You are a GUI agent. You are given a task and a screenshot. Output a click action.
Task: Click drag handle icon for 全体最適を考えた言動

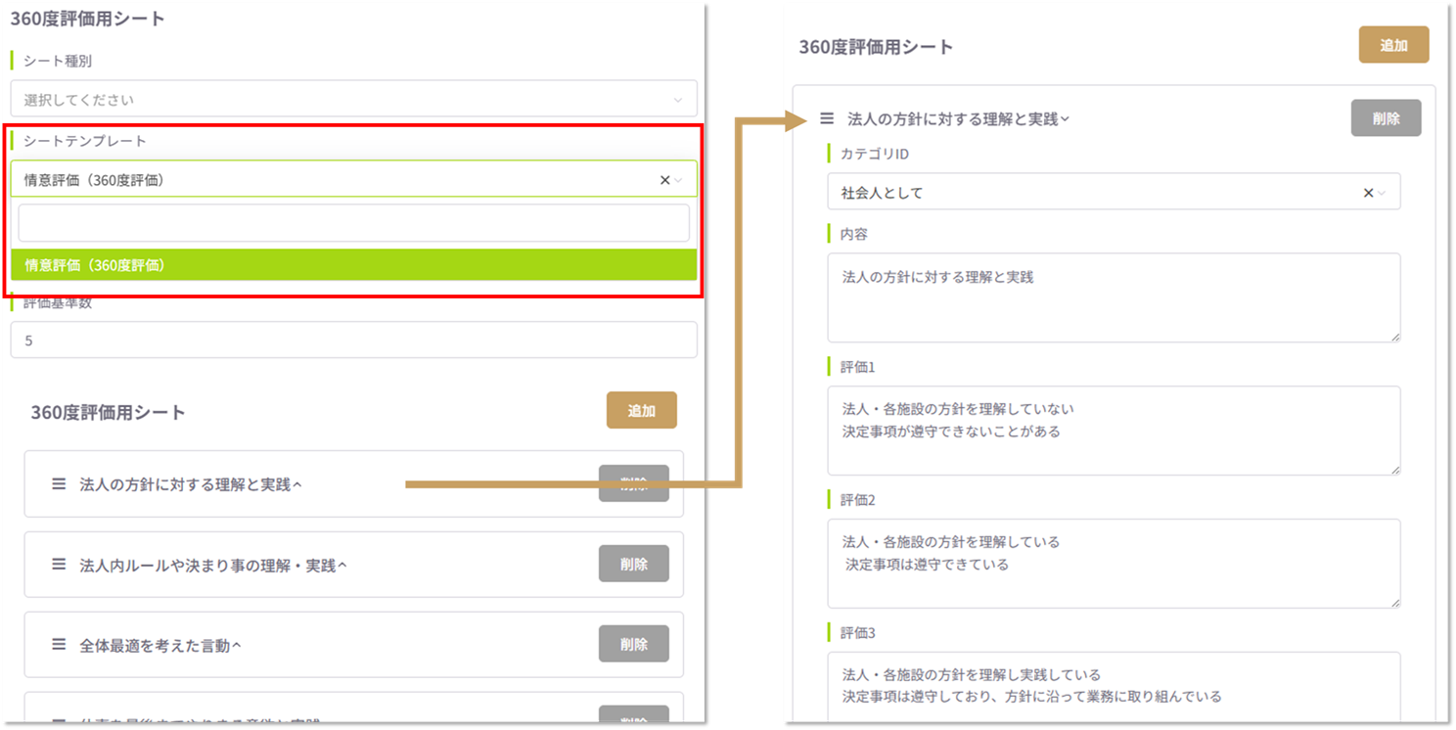(59, 645)
